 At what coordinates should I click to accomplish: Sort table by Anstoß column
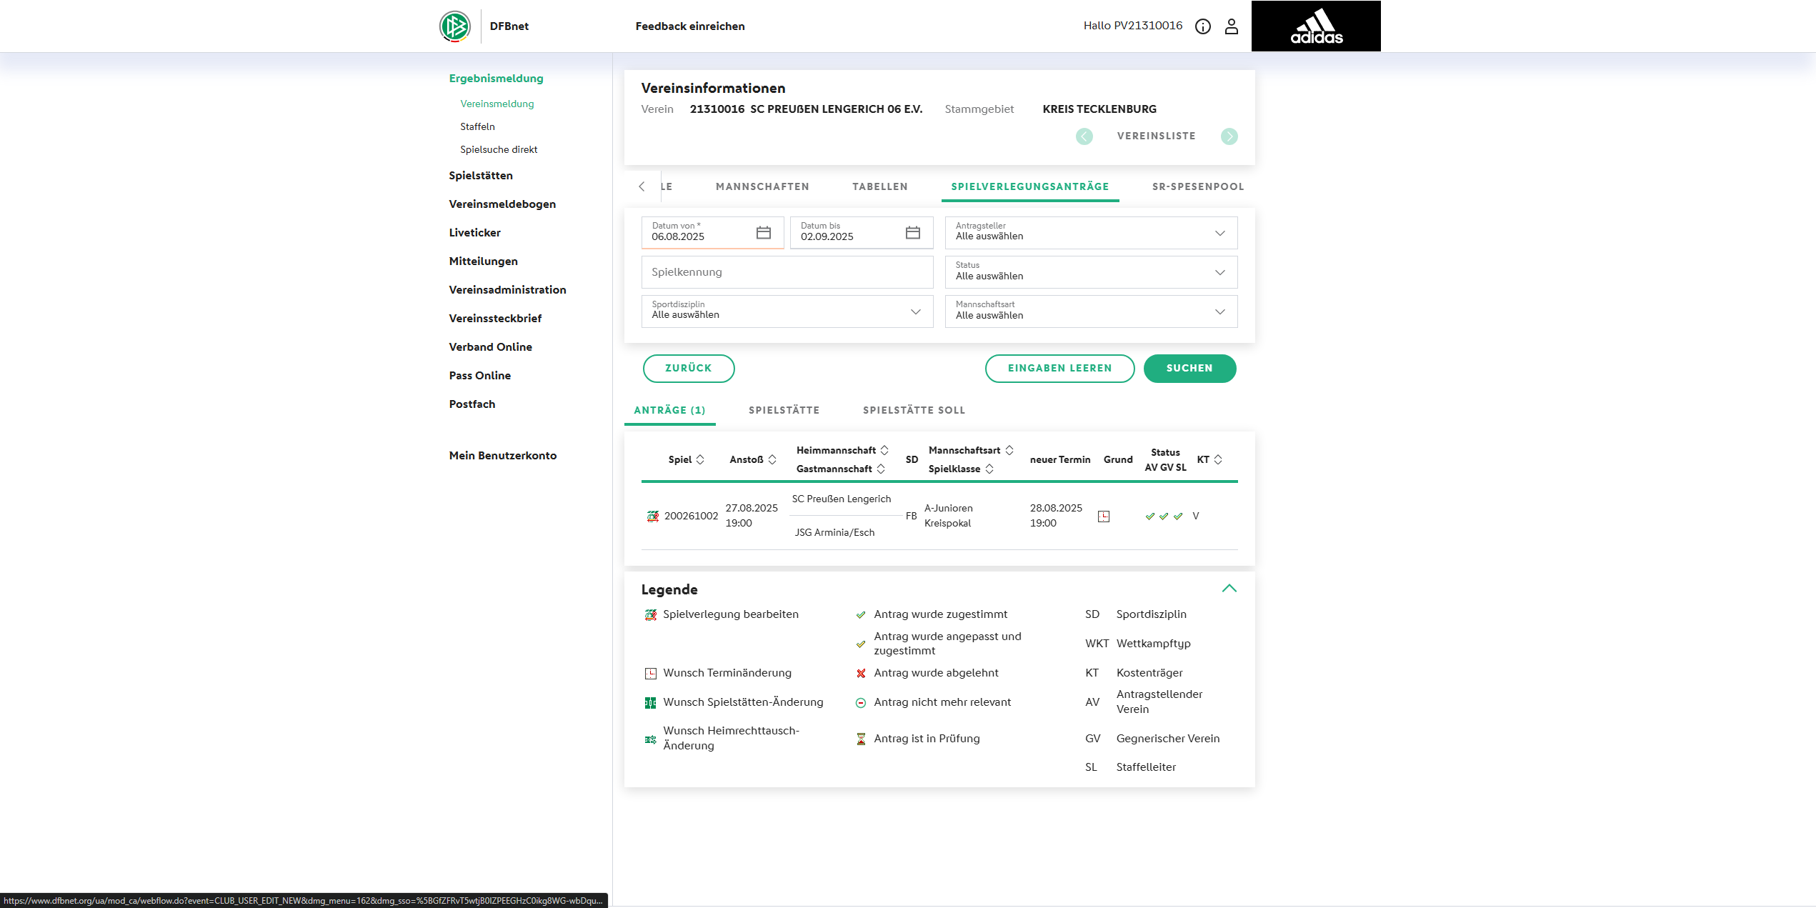[772, 459]
